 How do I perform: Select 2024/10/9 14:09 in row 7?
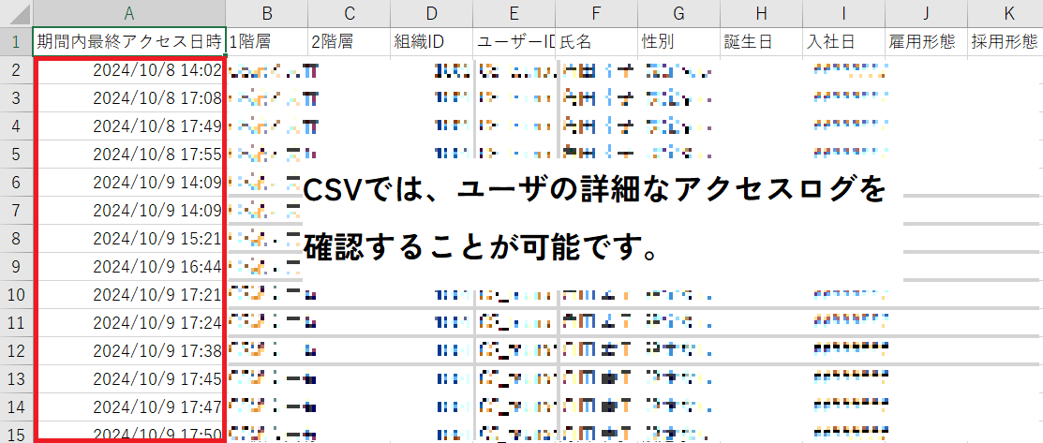pyautogui.click(x=129, y=210)
